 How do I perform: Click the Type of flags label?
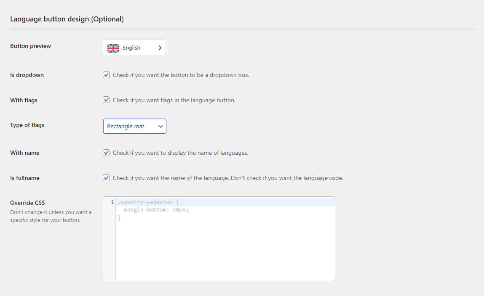[x=27, y=125]
